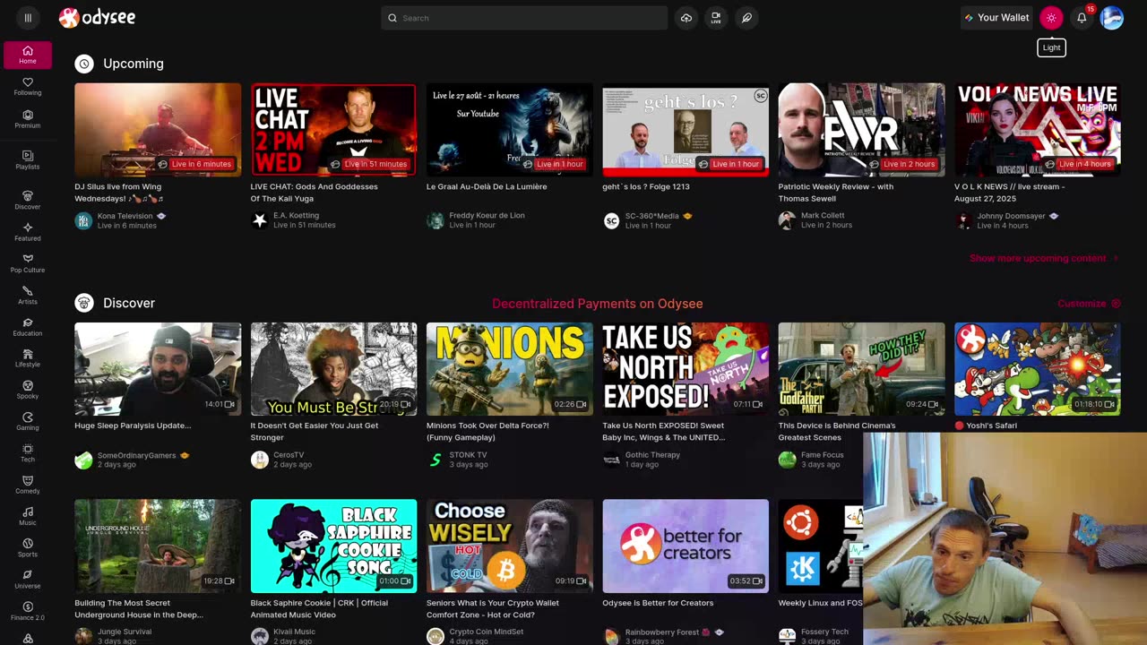Open Godfather Cinema's Greatest Scenes thumbnail

(x=861, y=369)
